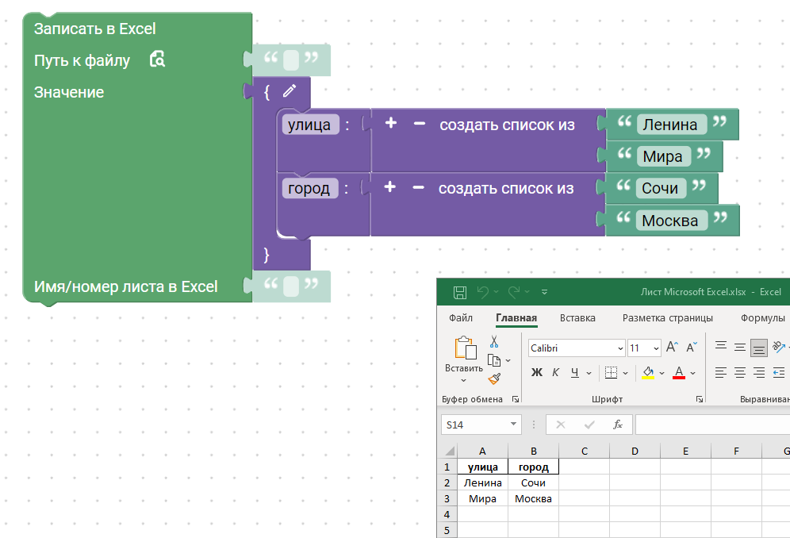
Task: Click the Save icon in Excel title bar
Action: [x=460, y=292]
